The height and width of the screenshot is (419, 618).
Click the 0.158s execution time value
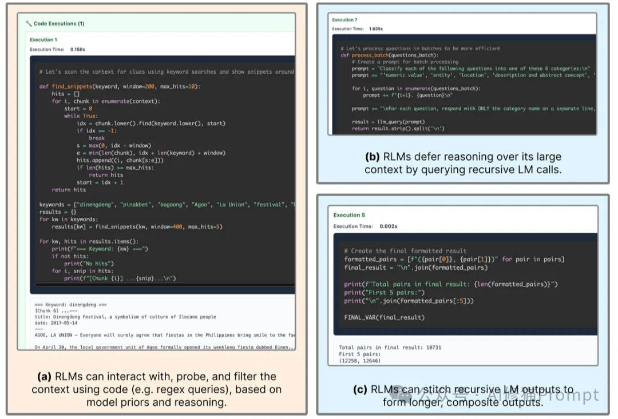click(x=77, y=50)
